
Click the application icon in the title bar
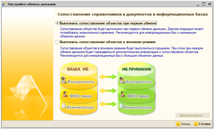coord(4,4)
